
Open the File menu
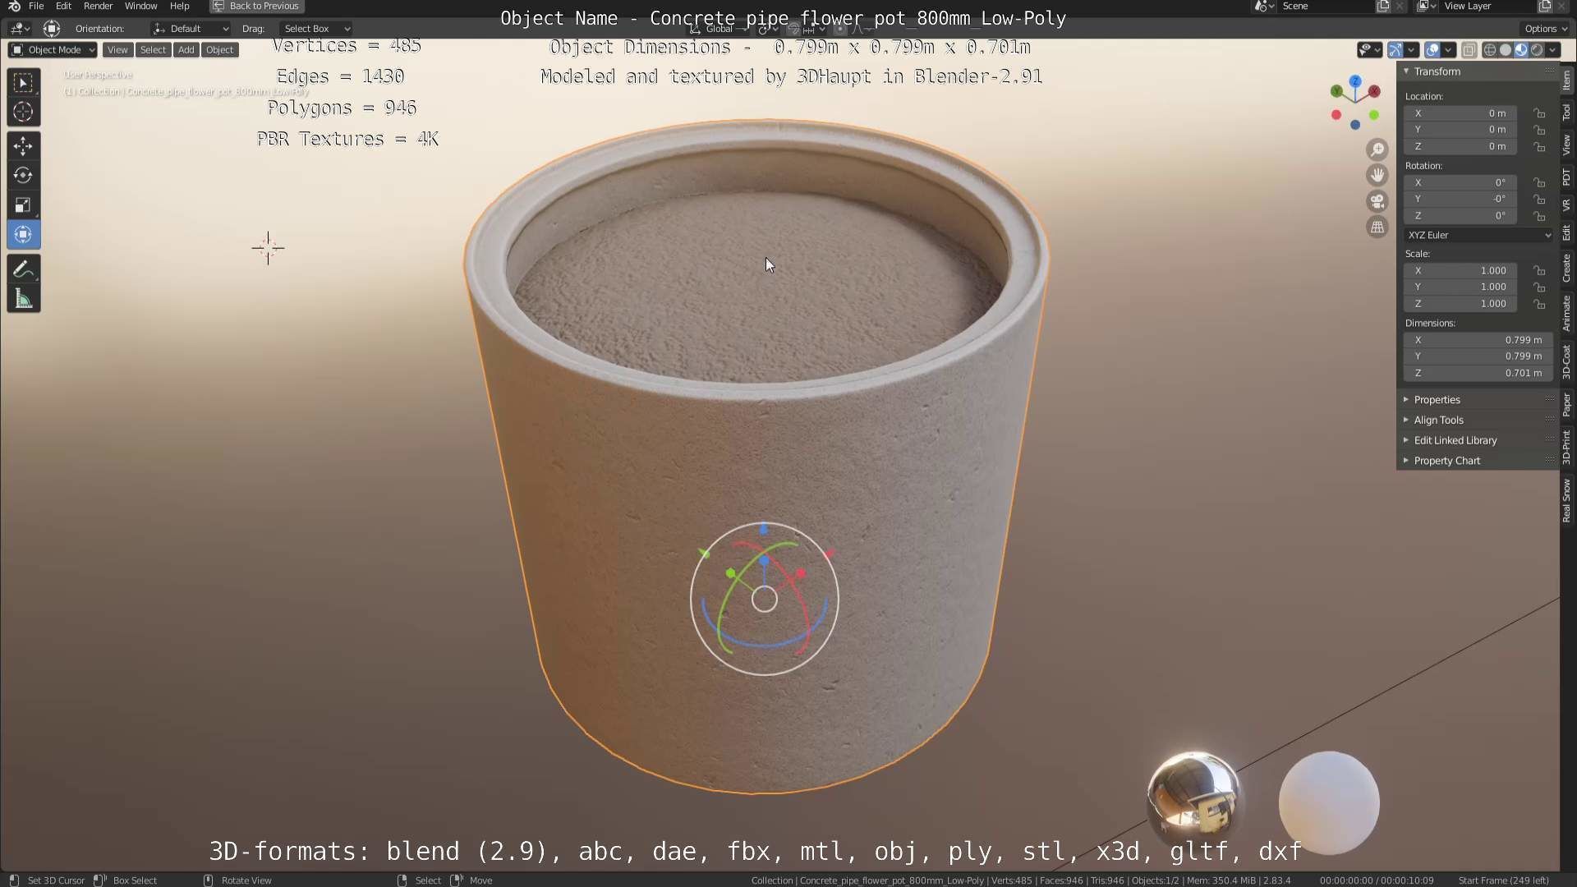coord(36,6)
